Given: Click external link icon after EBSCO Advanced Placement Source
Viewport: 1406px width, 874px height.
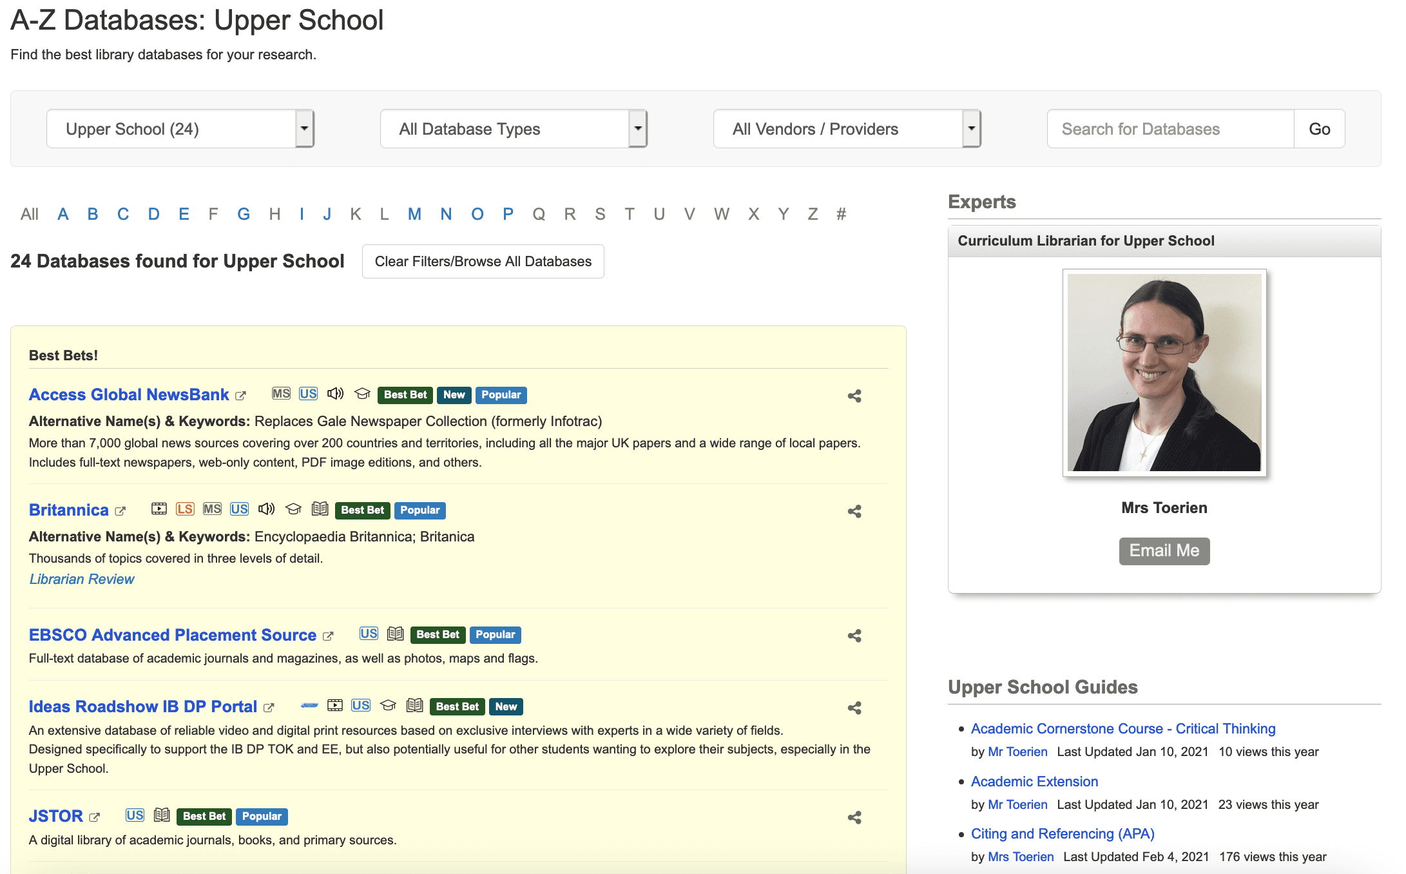Looking at the screenshot, I should coord(328,636).
